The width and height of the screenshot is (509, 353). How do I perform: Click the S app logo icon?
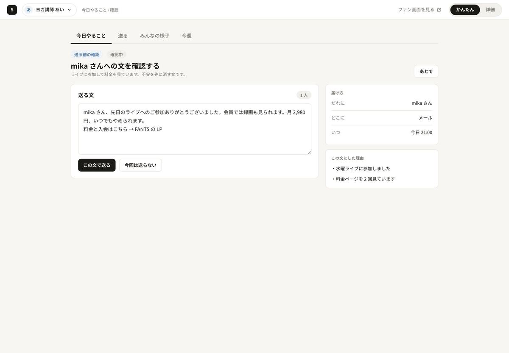pyautogui.click(x=12, y=10)
